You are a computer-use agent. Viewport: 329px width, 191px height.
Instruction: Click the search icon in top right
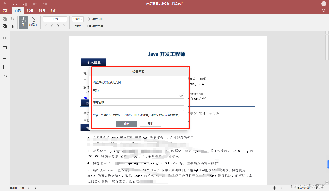point(324,11)
